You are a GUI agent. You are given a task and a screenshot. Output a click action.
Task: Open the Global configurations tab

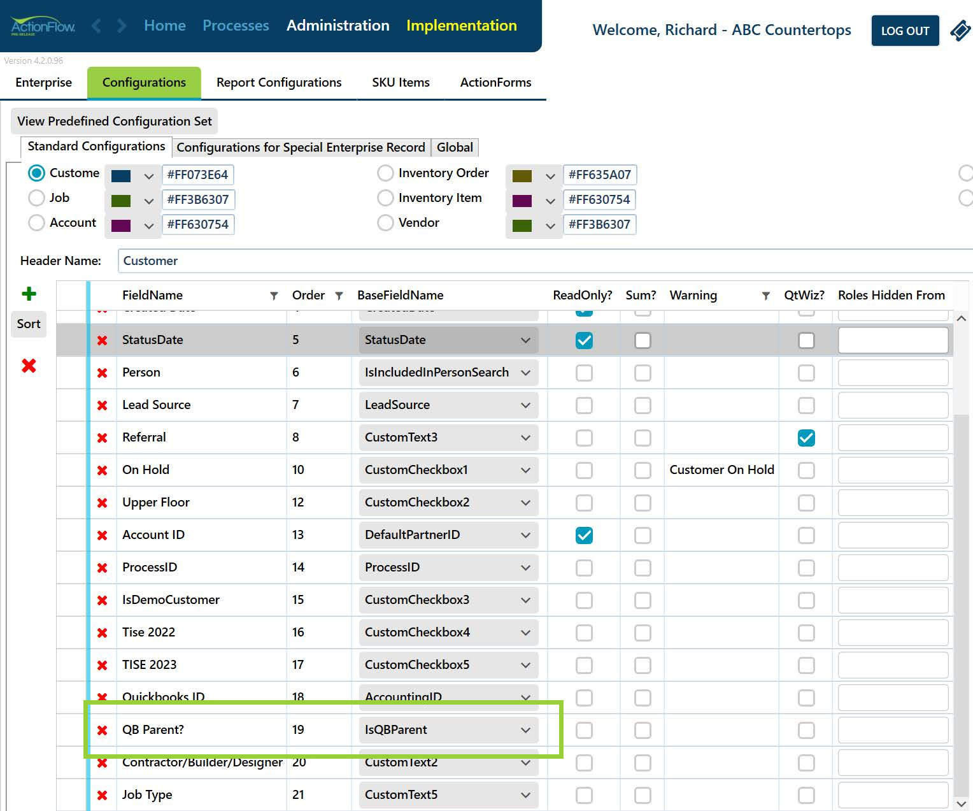tap(455, 148)
